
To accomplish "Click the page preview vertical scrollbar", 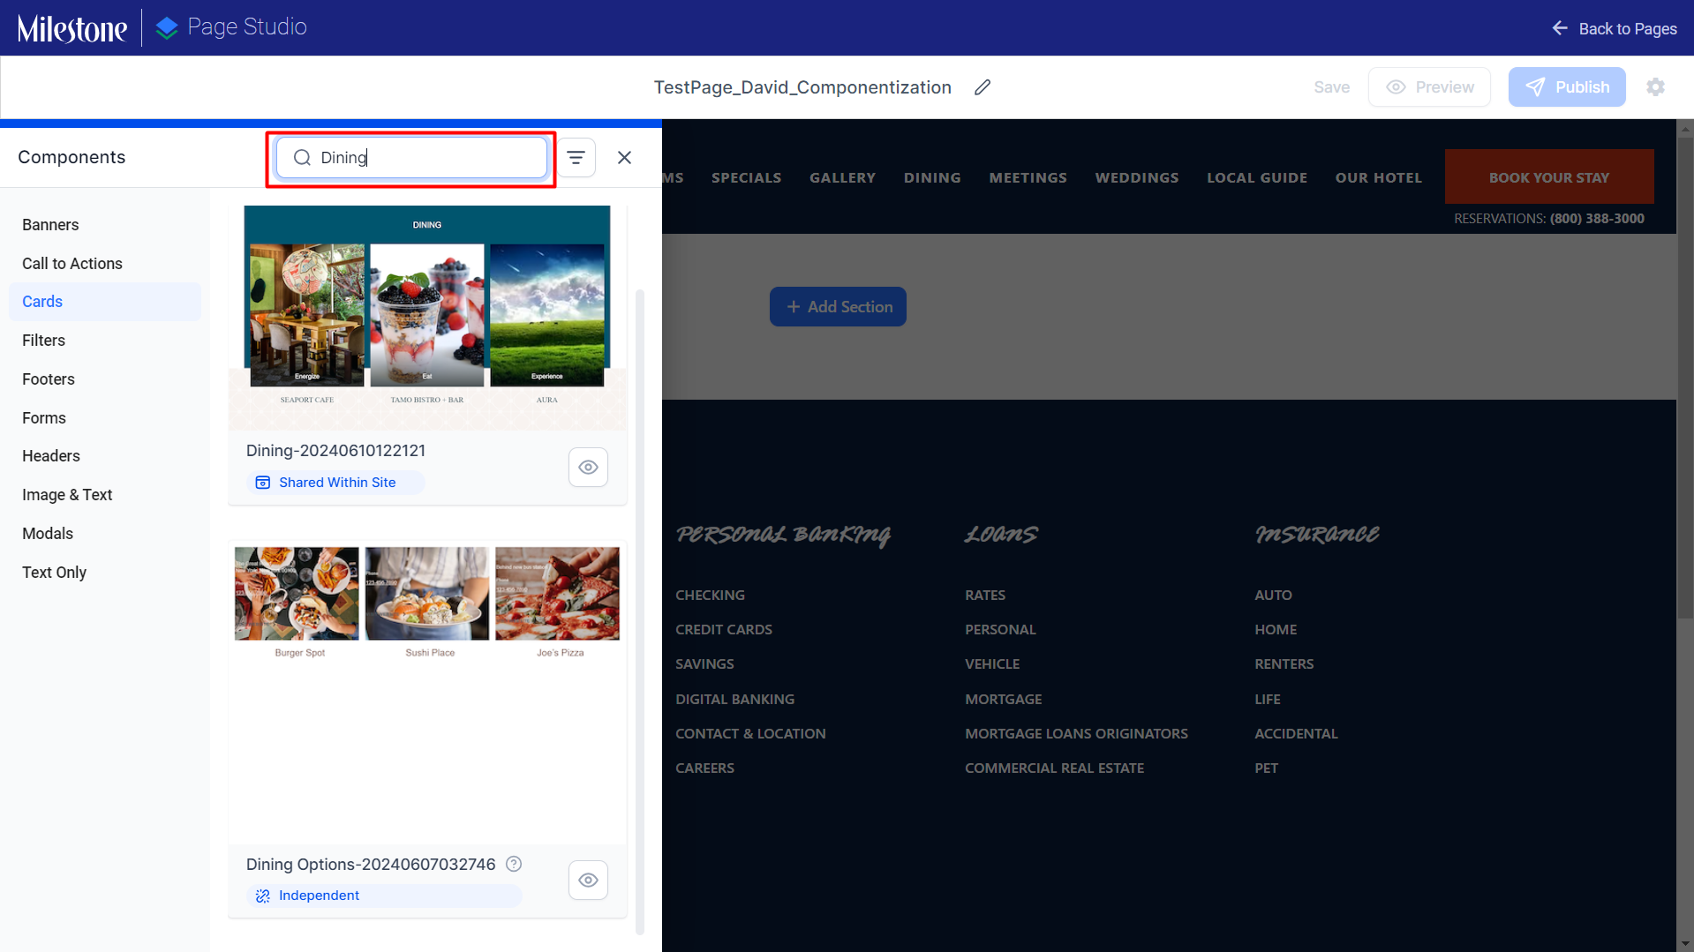I will (1684, 379).
